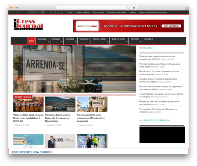Select the red Início nav tab
Screen dimensions: 197x166
[31, 41]
